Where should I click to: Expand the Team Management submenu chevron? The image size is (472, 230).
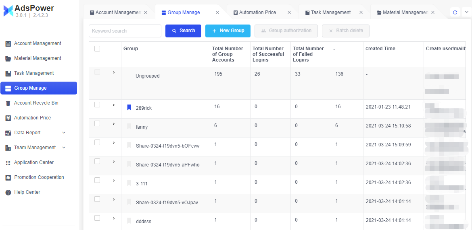(64, 148)
